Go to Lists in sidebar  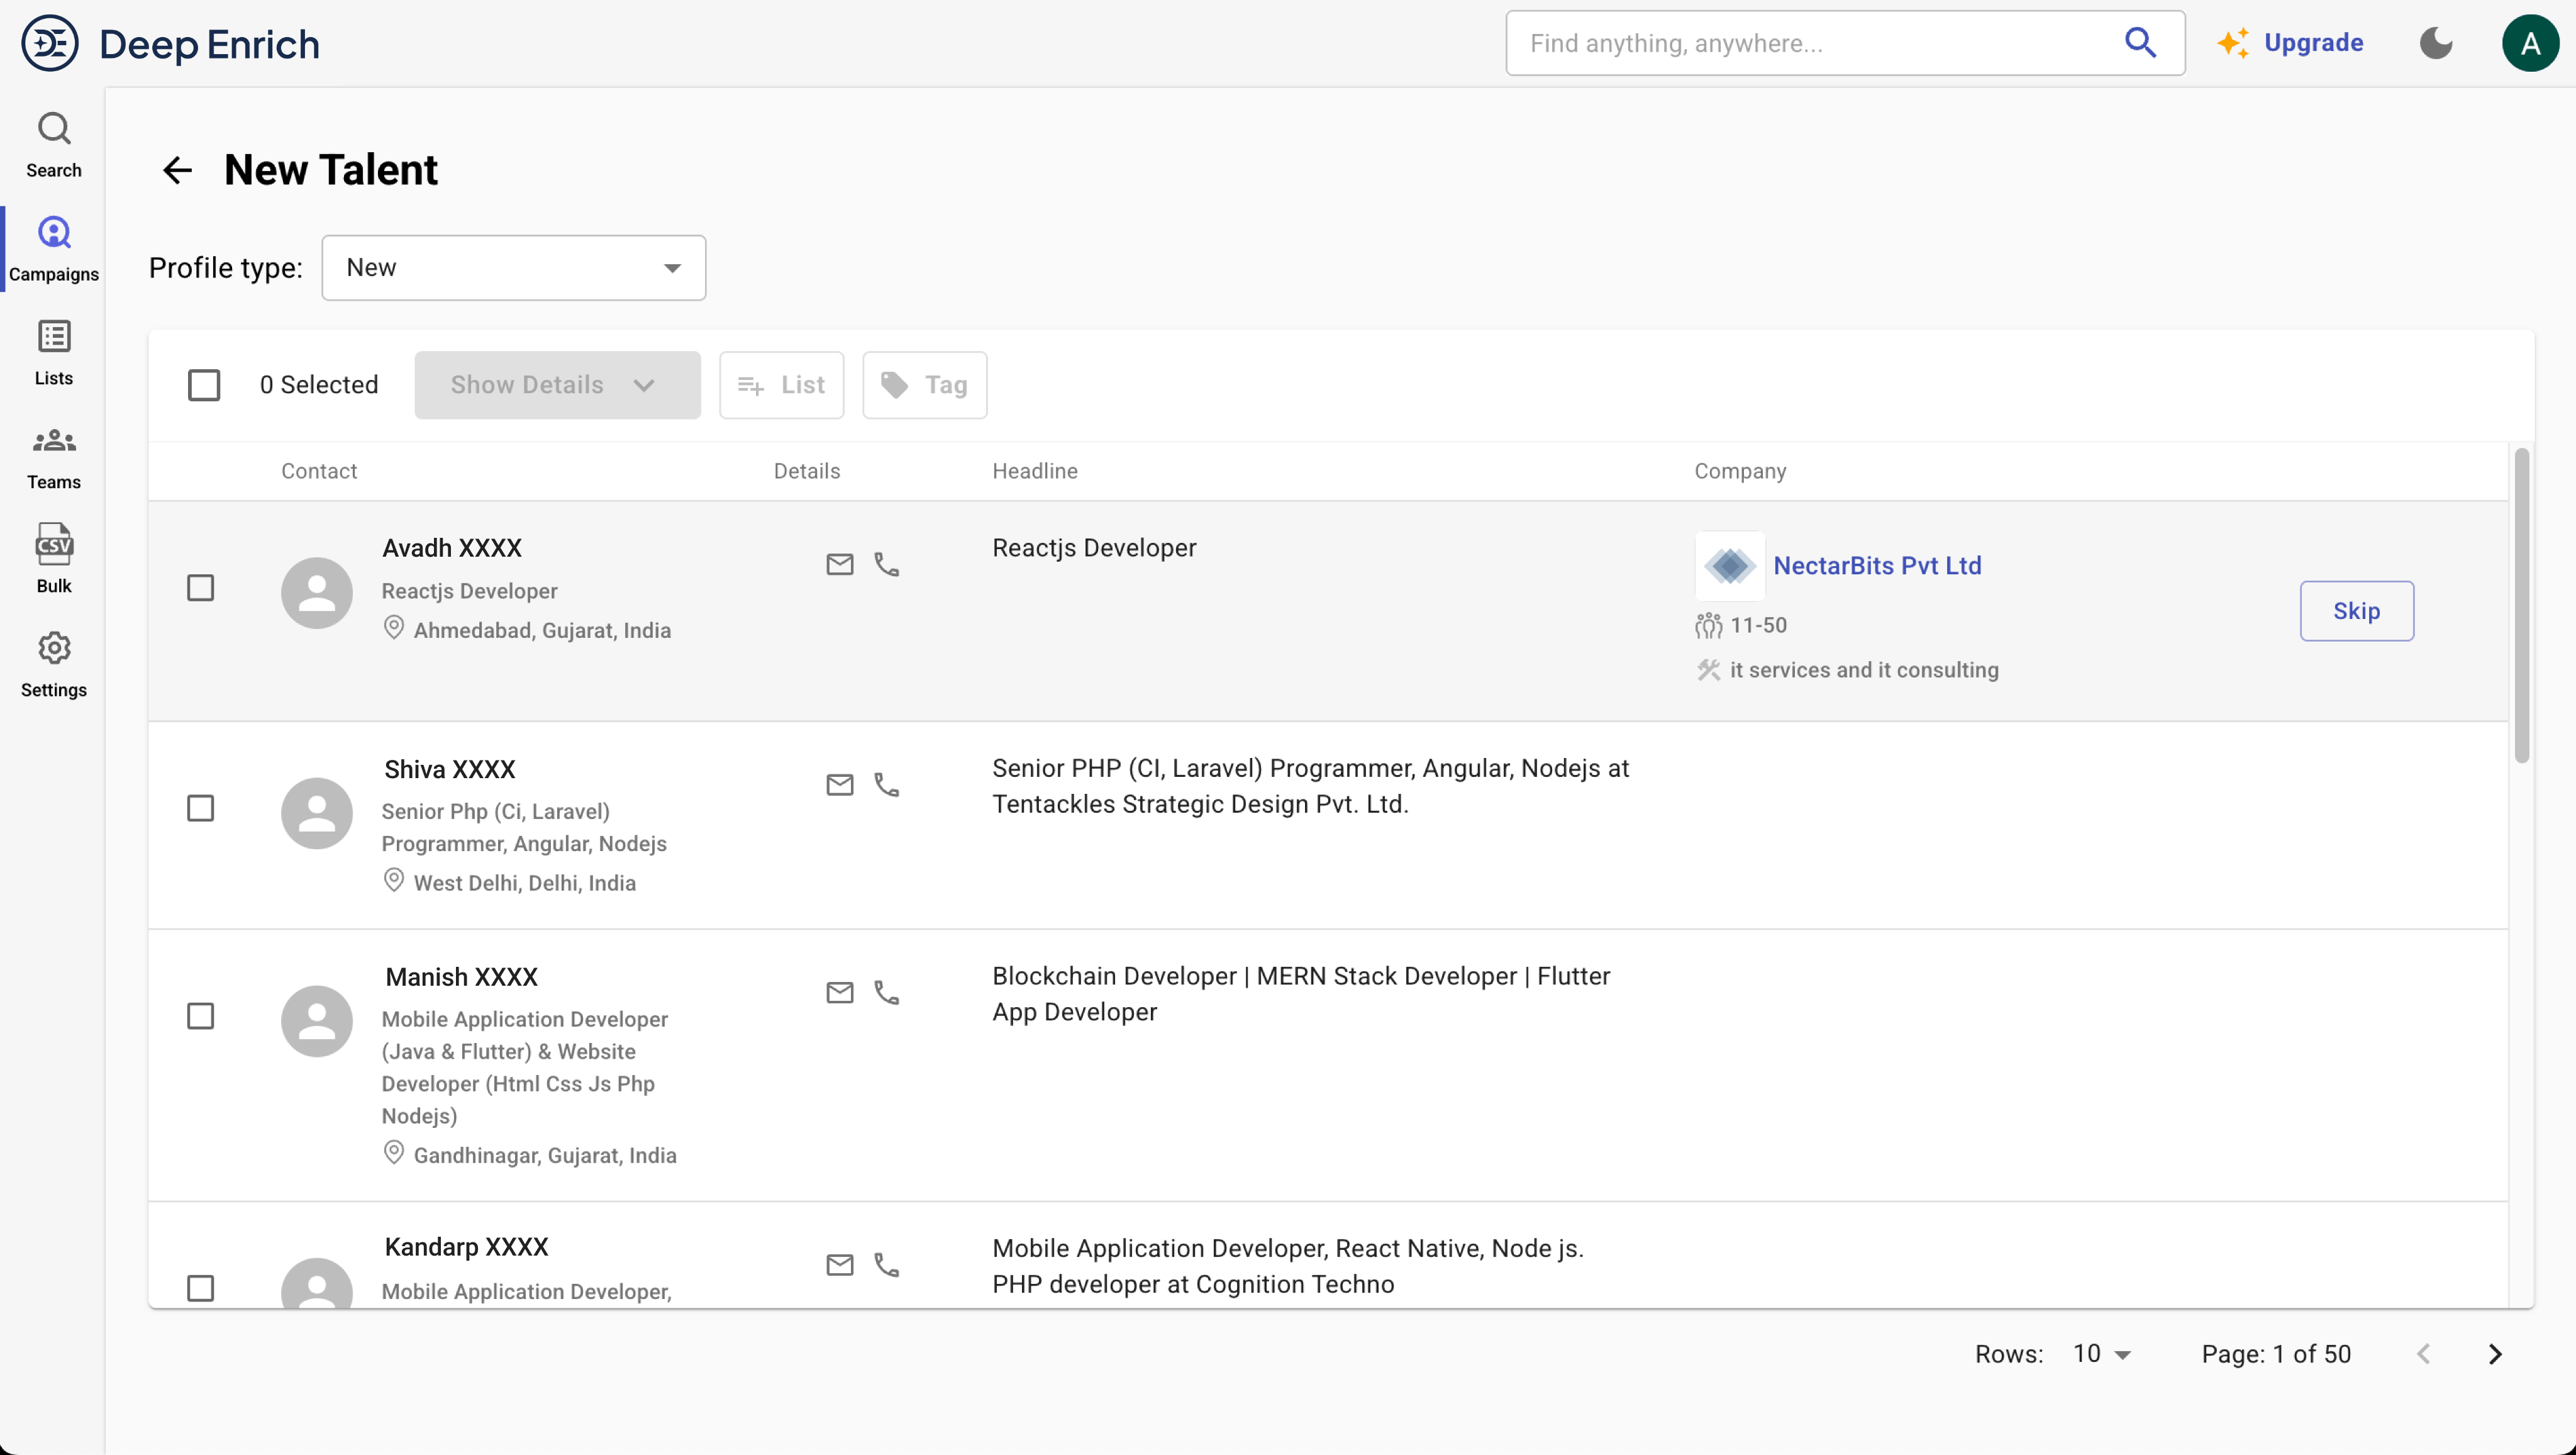coord(54,352)
